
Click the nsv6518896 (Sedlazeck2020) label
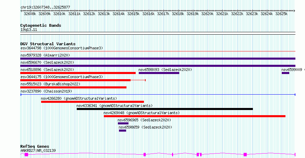(47, 70)
